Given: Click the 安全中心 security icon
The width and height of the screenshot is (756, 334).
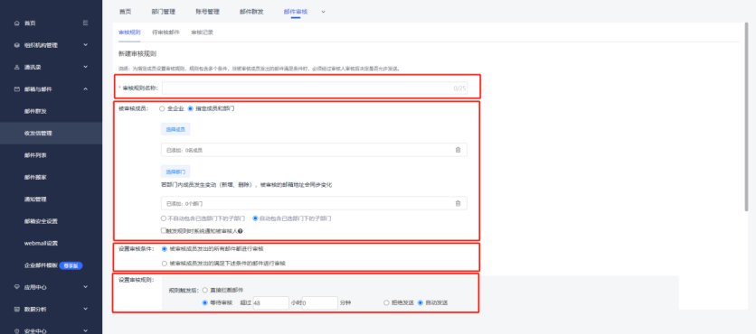Looking at the screenshot, I should [x=17, y=331].
